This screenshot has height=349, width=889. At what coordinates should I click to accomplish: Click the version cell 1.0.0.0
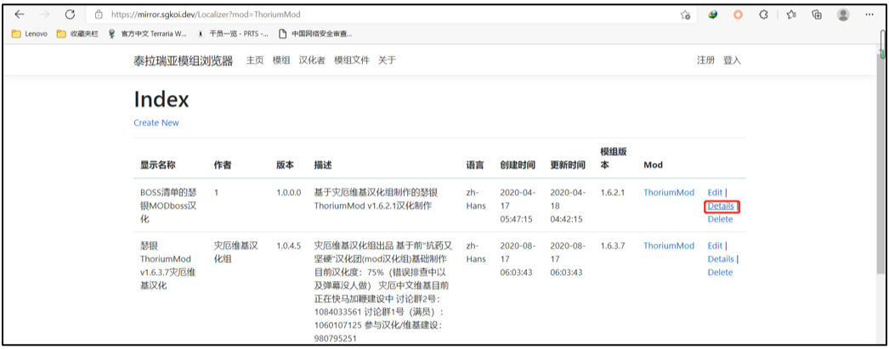[x=289, y=193]
